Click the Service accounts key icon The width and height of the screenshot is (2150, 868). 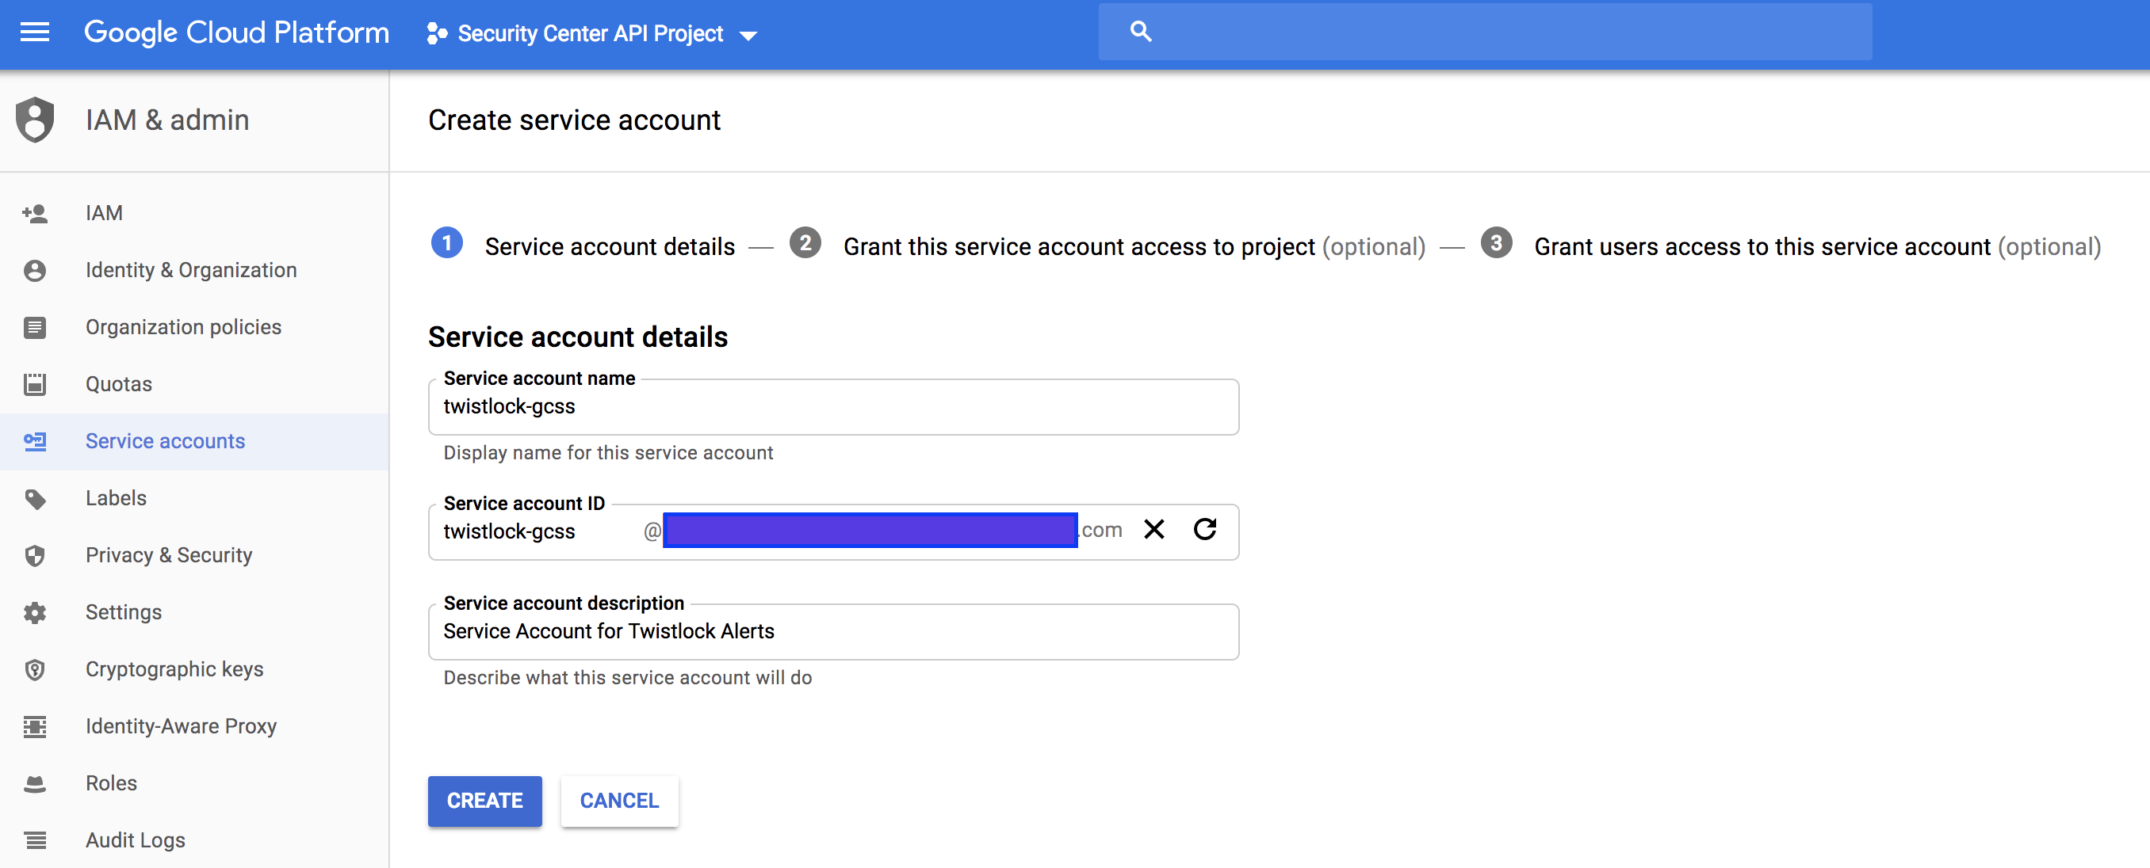tap(34, 441)
